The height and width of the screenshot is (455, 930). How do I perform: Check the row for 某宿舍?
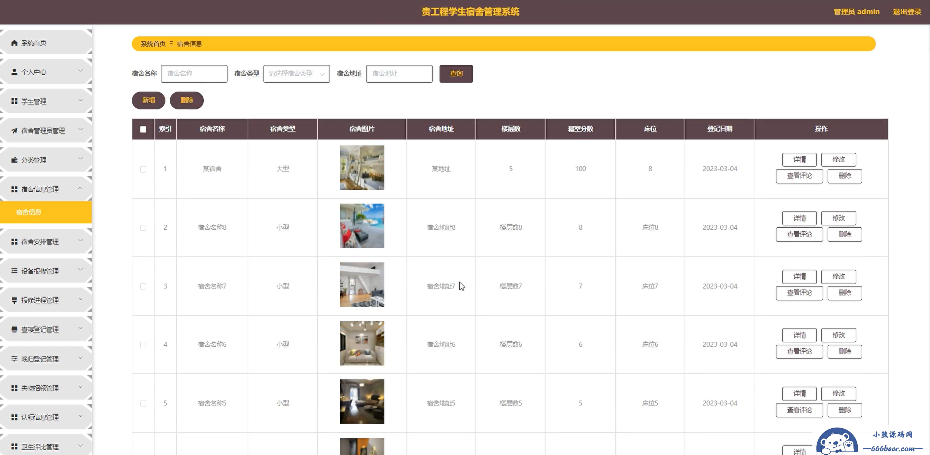[x=143, y=169]
